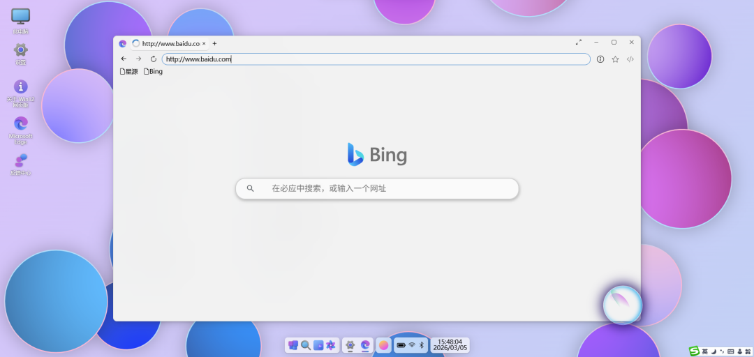Open soft keyboard from IME bar

click(x=731, y=351)
